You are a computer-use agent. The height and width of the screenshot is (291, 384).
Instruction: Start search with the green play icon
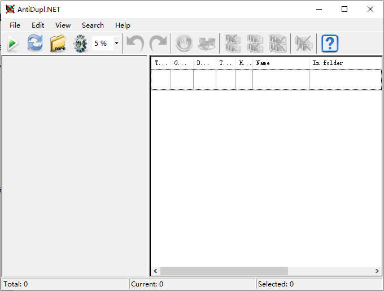pyautogui.click(x=13, y=44)
